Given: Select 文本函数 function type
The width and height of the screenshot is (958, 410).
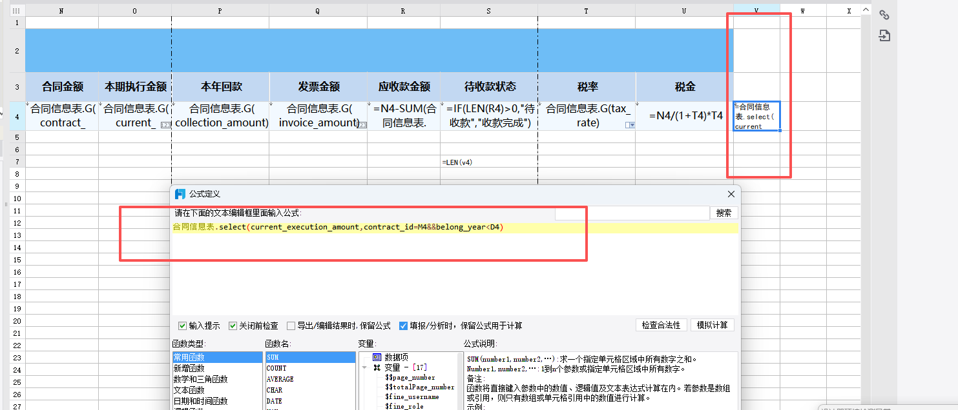Looking at the screenshot, I should point(216,390).
